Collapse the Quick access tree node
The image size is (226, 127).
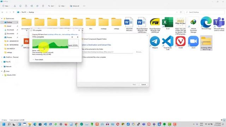[2, 19]
